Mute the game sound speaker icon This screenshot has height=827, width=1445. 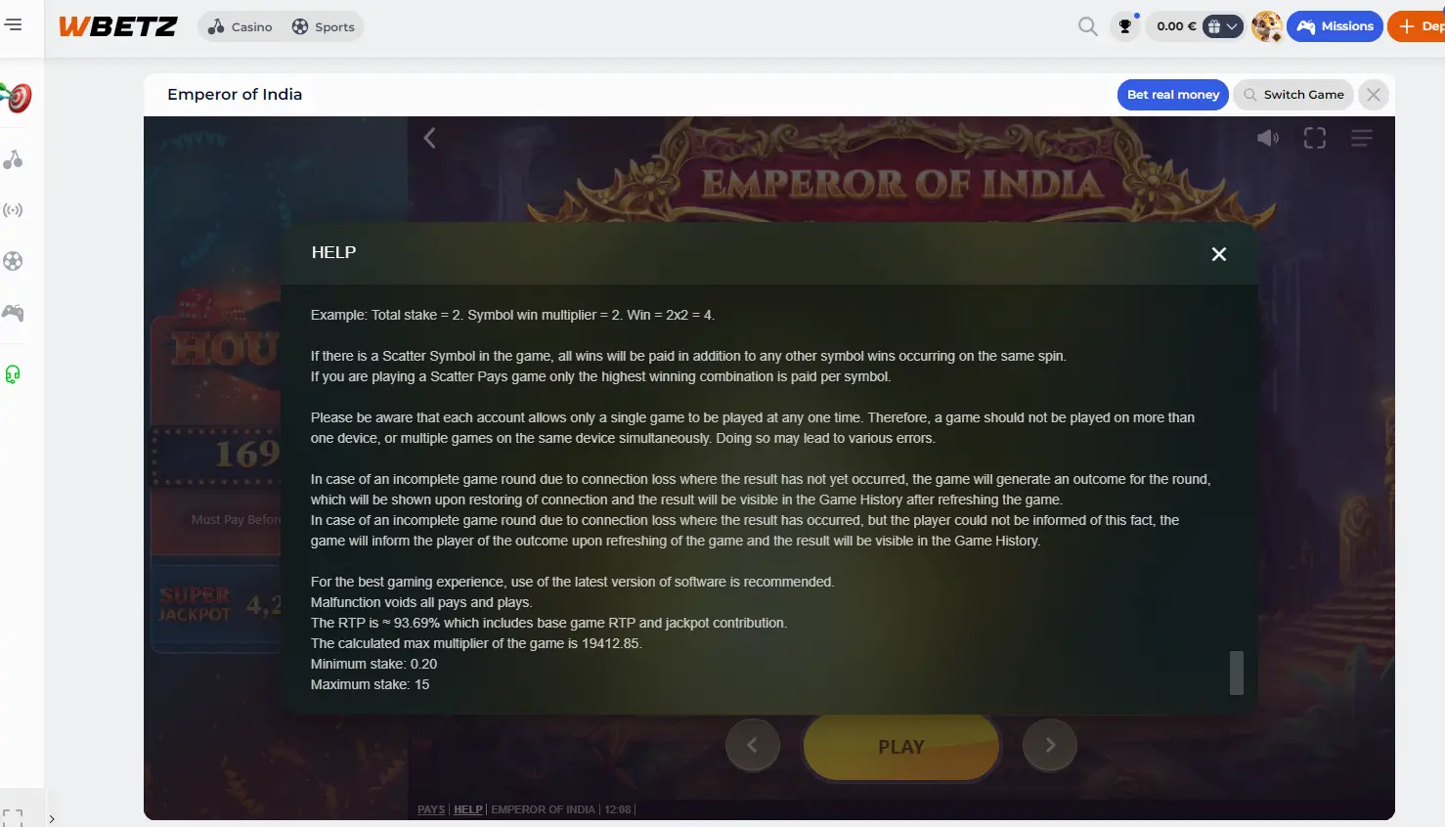[x=1268, y=138]
